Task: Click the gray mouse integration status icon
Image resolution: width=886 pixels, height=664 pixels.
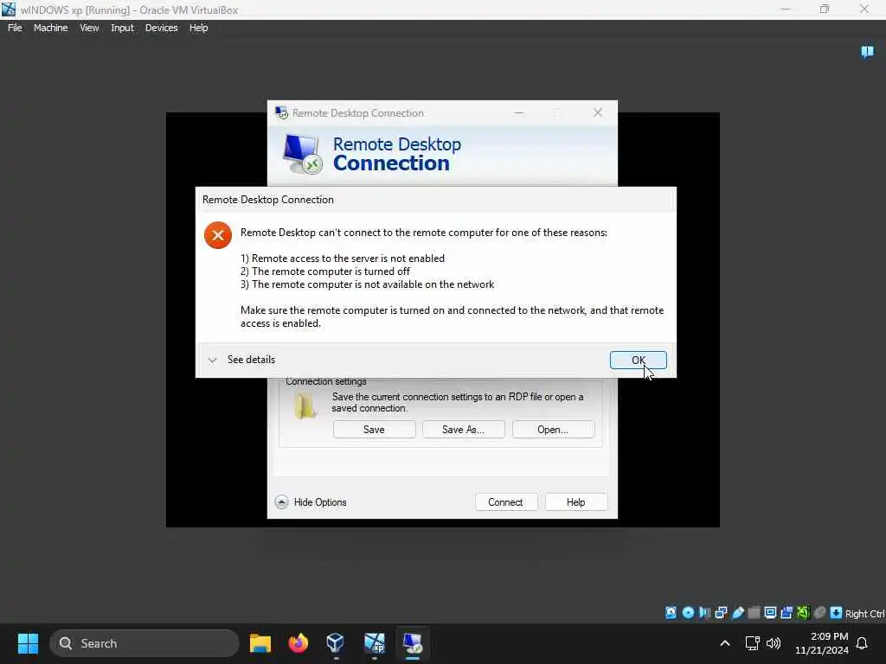Action: click(x=819, y=613)
